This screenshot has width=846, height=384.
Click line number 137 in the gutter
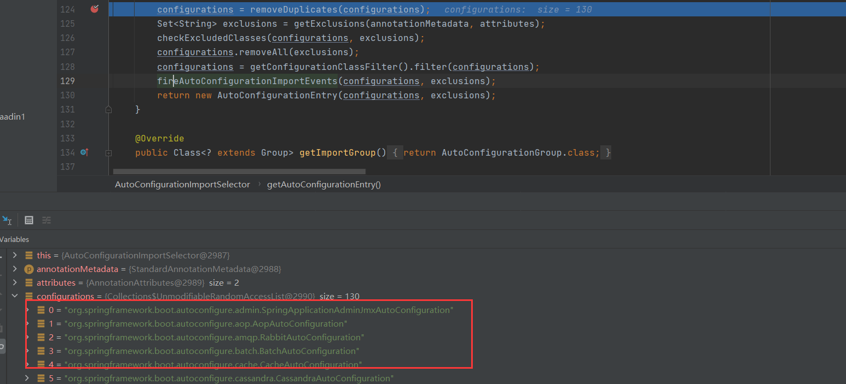67,167
